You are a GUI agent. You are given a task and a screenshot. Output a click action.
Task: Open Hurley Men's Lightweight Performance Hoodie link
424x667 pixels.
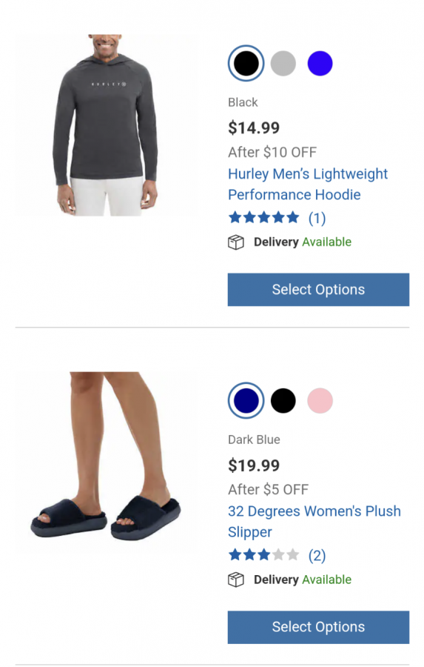(308, 185)
